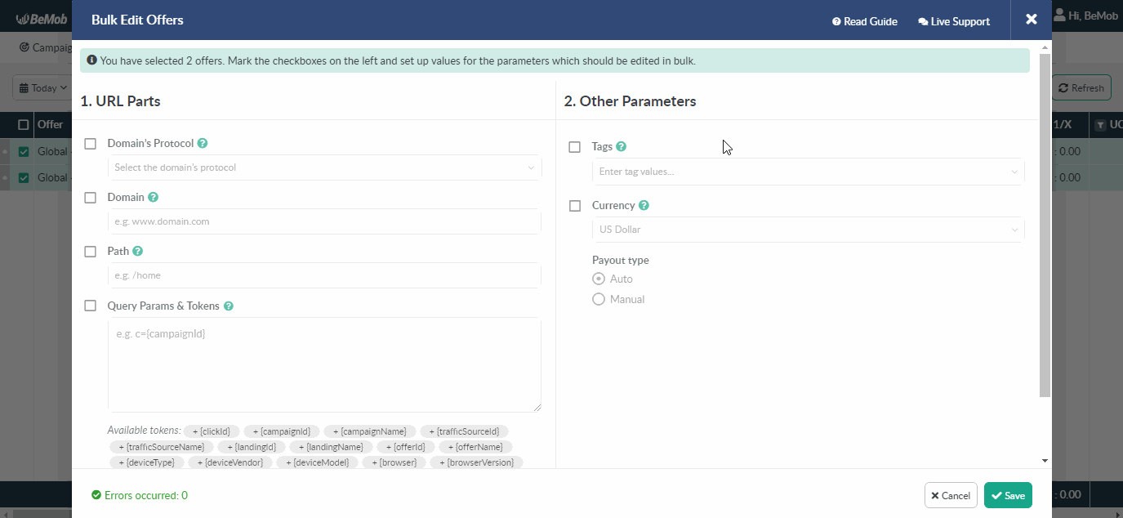The width and height of the screenshot is (1123, 518).
Task: Open the domain's protocol dropdown
Action: click(325, 167)
